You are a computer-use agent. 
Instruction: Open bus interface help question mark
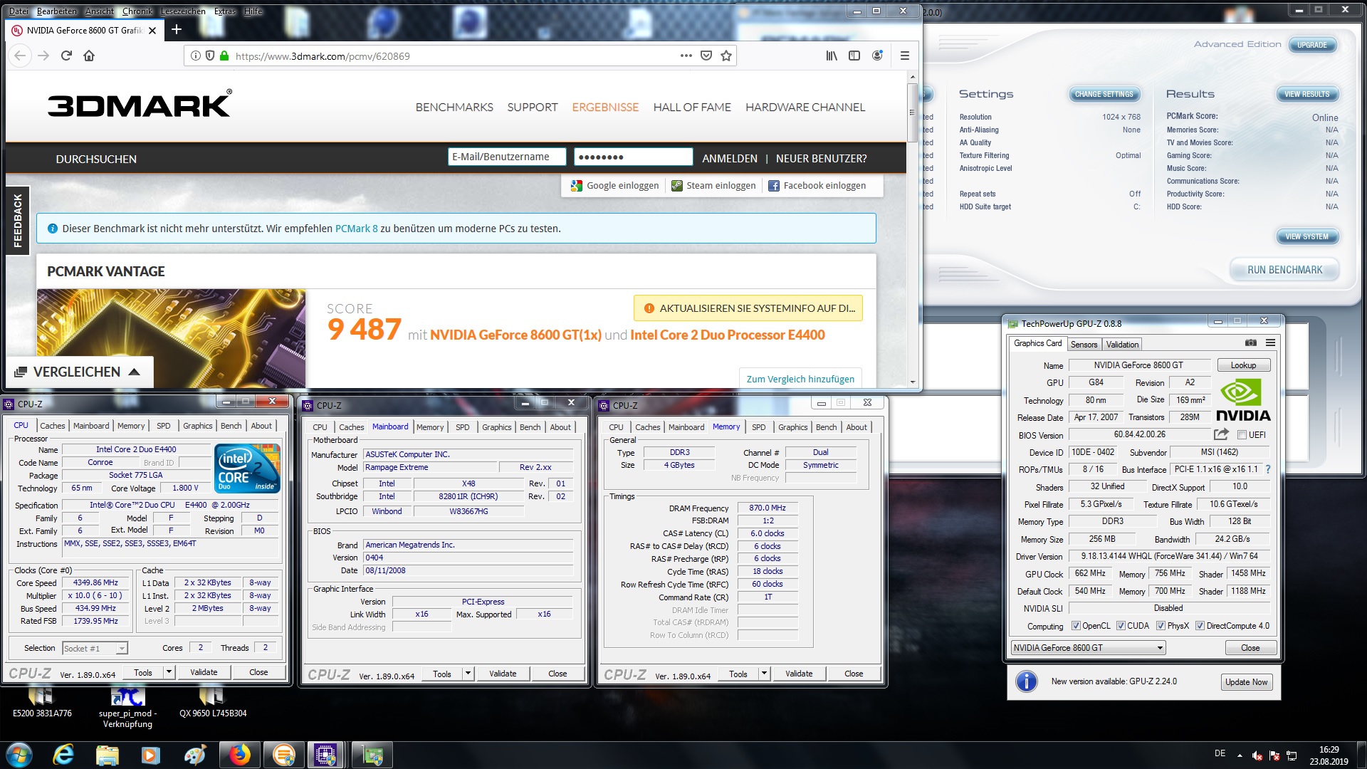(1268, 469)
